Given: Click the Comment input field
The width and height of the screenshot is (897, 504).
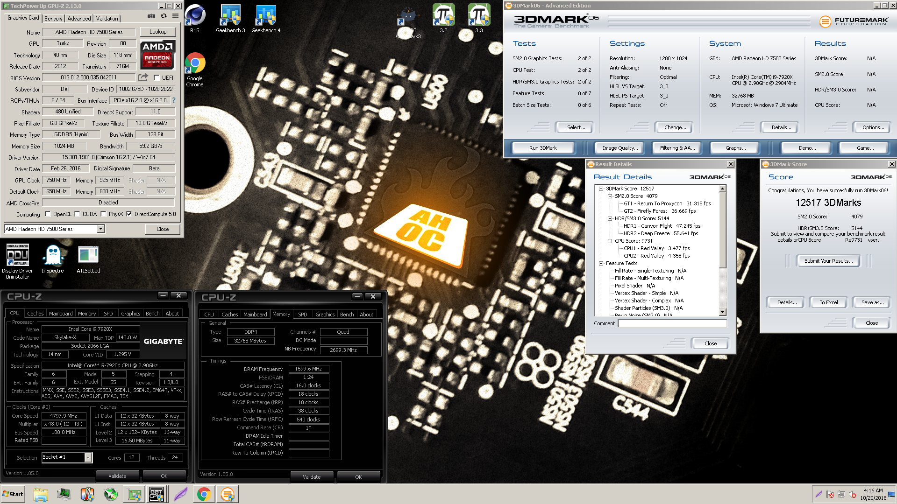Looking at the screenshot, I should pos(672,323).
